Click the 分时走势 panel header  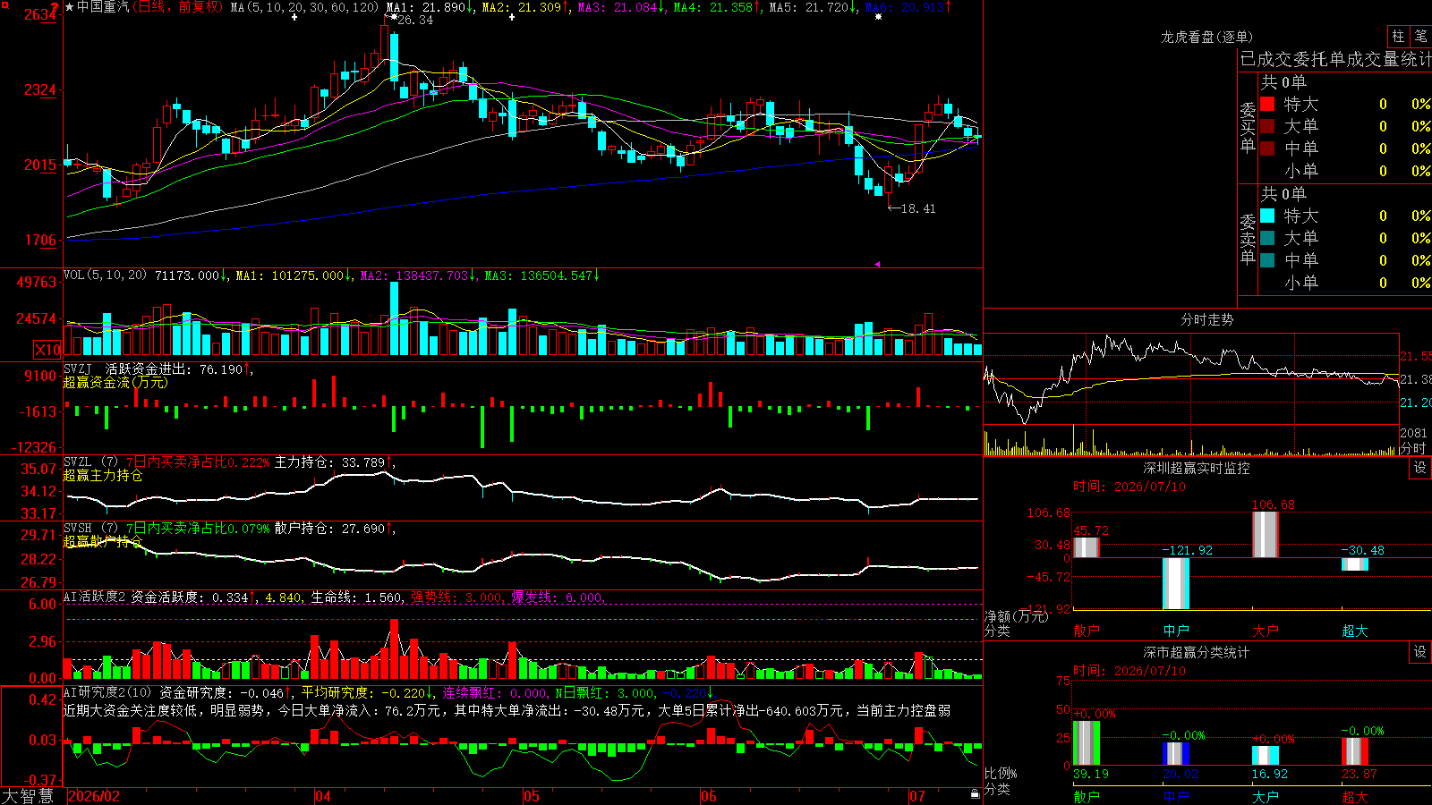1206,319
